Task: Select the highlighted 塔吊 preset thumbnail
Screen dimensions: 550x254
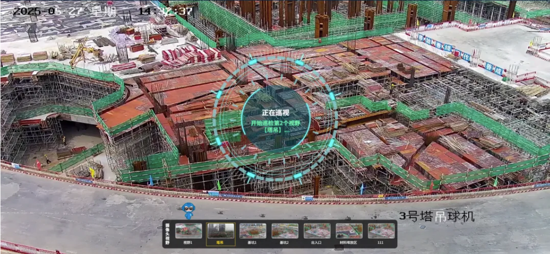Action: [x=220, y=230]
